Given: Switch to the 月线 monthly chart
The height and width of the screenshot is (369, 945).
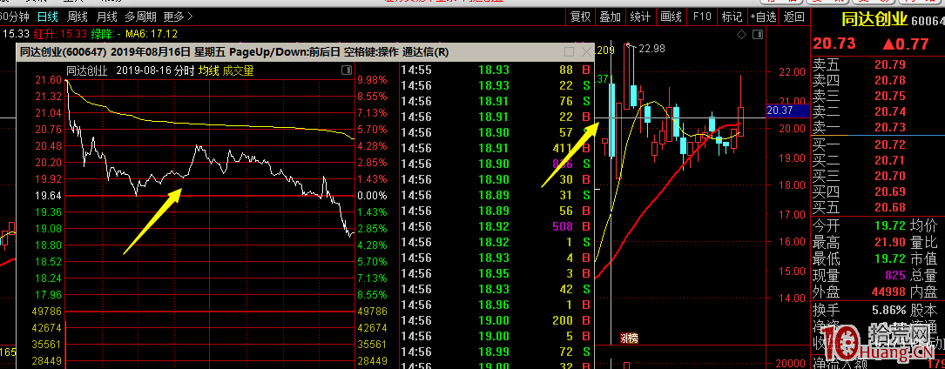Looking at the screenshot, I should tap(106, 17).
